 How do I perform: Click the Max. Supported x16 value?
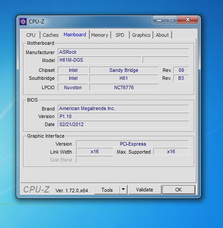point(171,152)
